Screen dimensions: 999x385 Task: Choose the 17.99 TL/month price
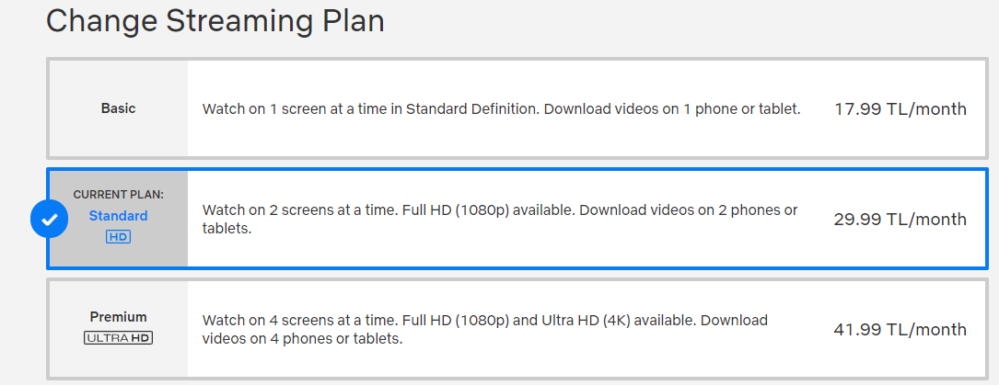pos(900,109)
